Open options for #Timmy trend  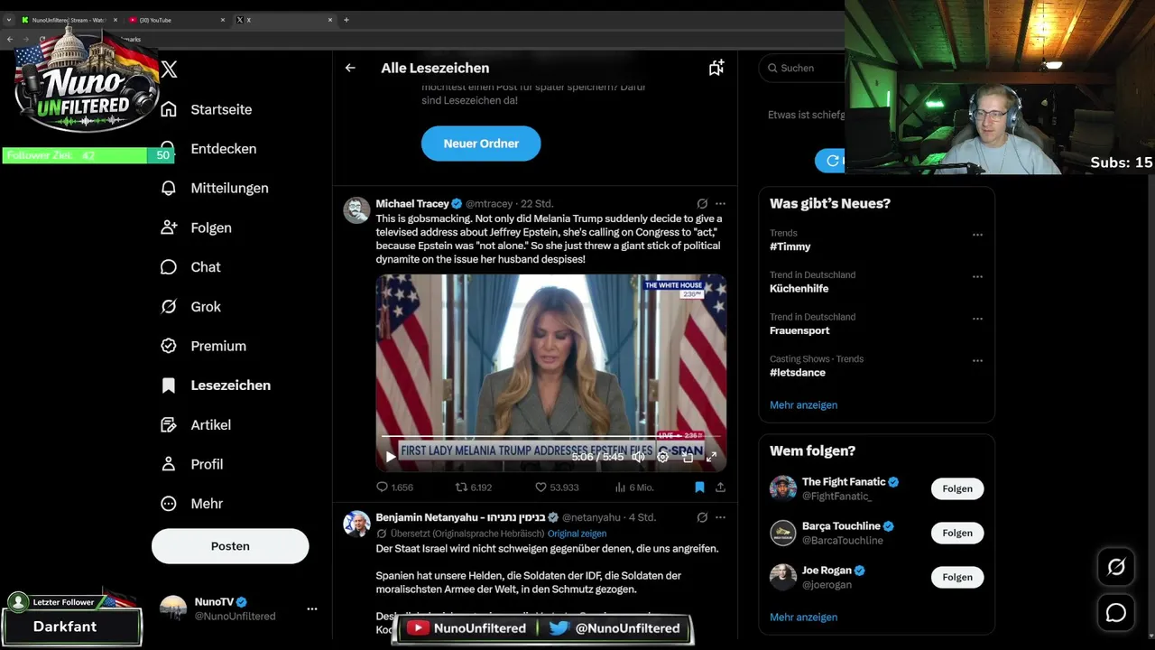click(977, 235)
